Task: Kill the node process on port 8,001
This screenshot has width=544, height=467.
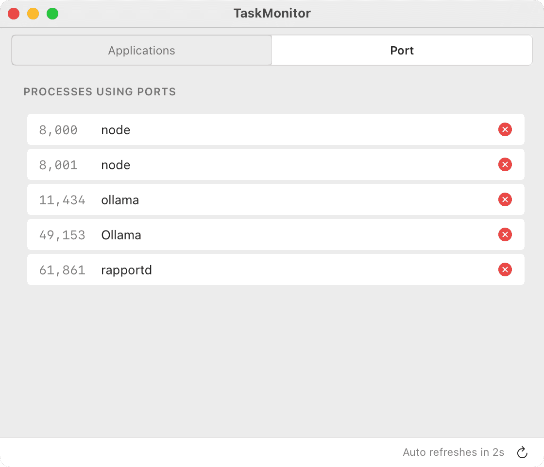Action: pos(505,165)
